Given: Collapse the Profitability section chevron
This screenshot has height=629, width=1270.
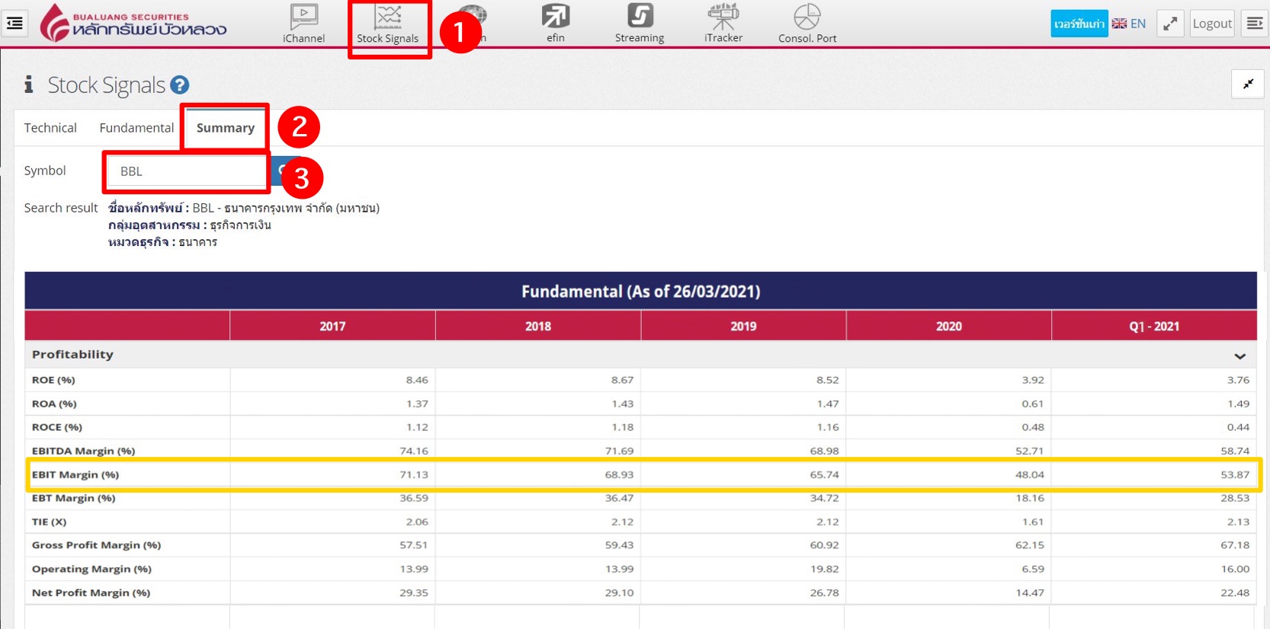Looking at the screenshot, I should (1240, 356).
